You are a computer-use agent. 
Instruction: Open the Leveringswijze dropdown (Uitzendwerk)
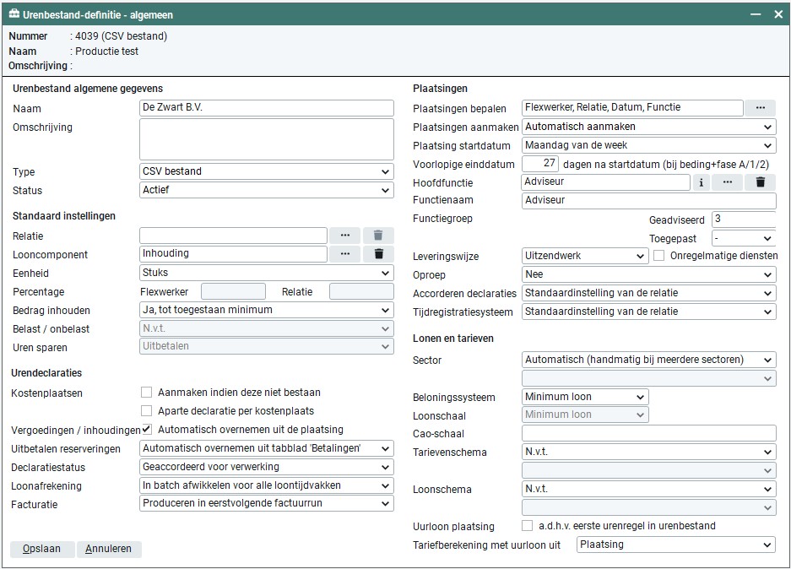tap(585, 256)
